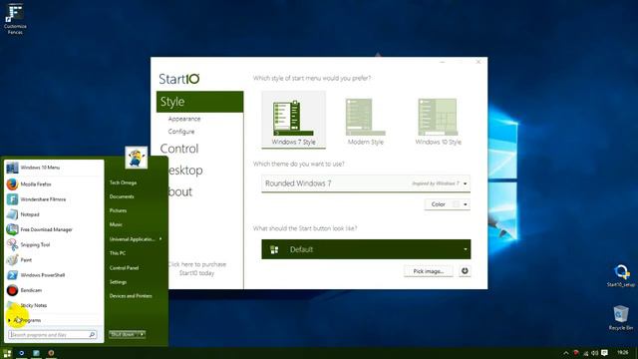Select Windows 10 Style start menu

pyautogui.click(x=439, y=121)
